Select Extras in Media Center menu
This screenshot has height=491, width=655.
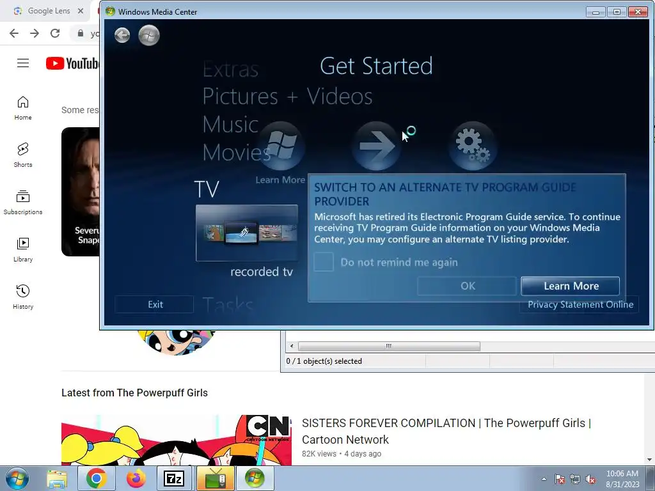230,69
